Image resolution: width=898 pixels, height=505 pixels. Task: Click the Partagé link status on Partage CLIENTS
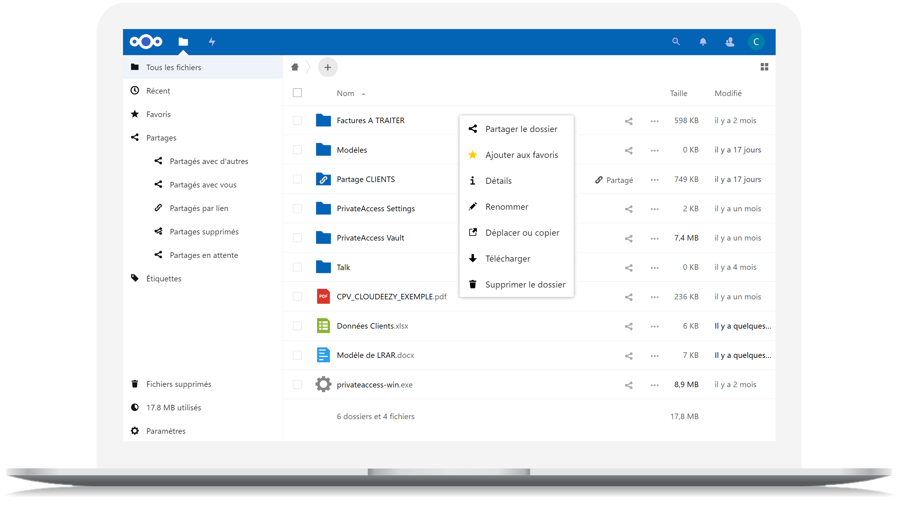pos(614,180)
